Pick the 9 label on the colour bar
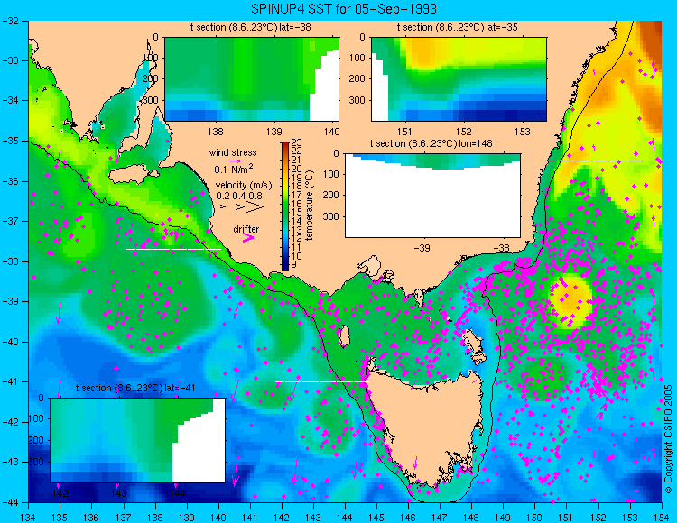Screen dimensions: 677x523 tap(294, 265)
